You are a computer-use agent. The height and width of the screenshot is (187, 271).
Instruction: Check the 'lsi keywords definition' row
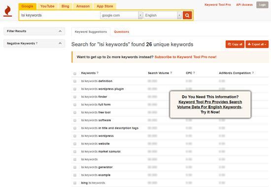coord(75,81)
